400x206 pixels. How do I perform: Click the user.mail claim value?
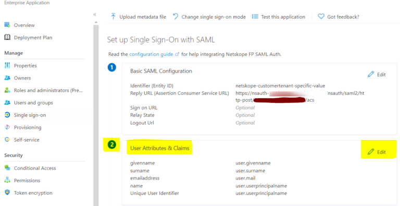245,178
